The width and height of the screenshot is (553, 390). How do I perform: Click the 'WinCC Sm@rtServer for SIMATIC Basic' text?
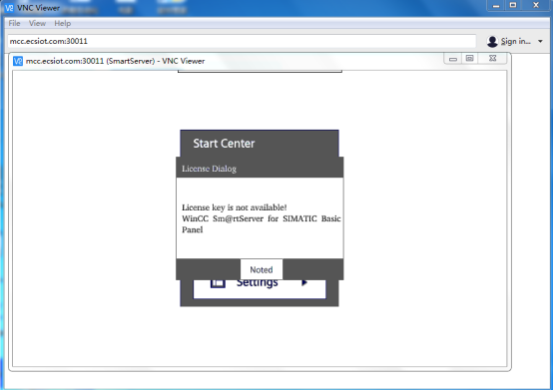tap(262, 218)
